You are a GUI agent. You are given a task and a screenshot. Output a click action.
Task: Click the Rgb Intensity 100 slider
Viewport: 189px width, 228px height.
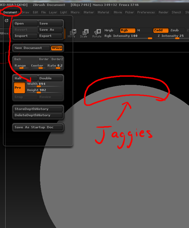click(x=128, y=37)
